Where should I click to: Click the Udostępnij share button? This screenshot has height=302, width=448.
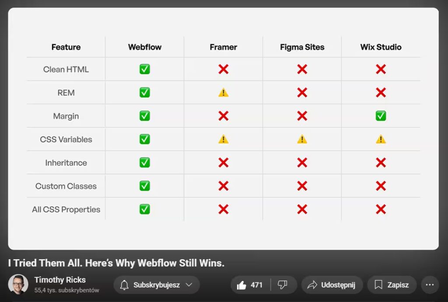(x=332, y=285)
